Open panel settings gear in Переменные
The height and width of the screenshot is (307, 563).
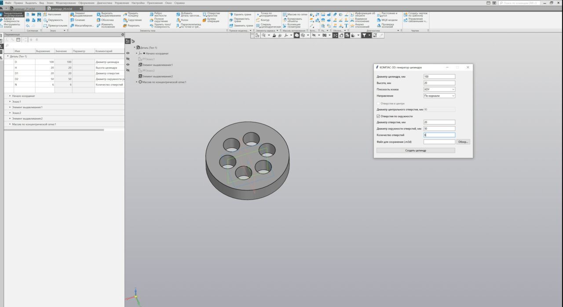pos(123,35)
